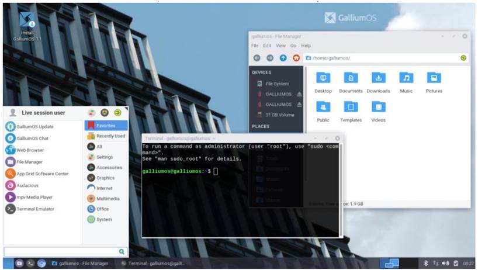478x270 pixels.
Task: Go forward in File Manager
Action: 270,58
